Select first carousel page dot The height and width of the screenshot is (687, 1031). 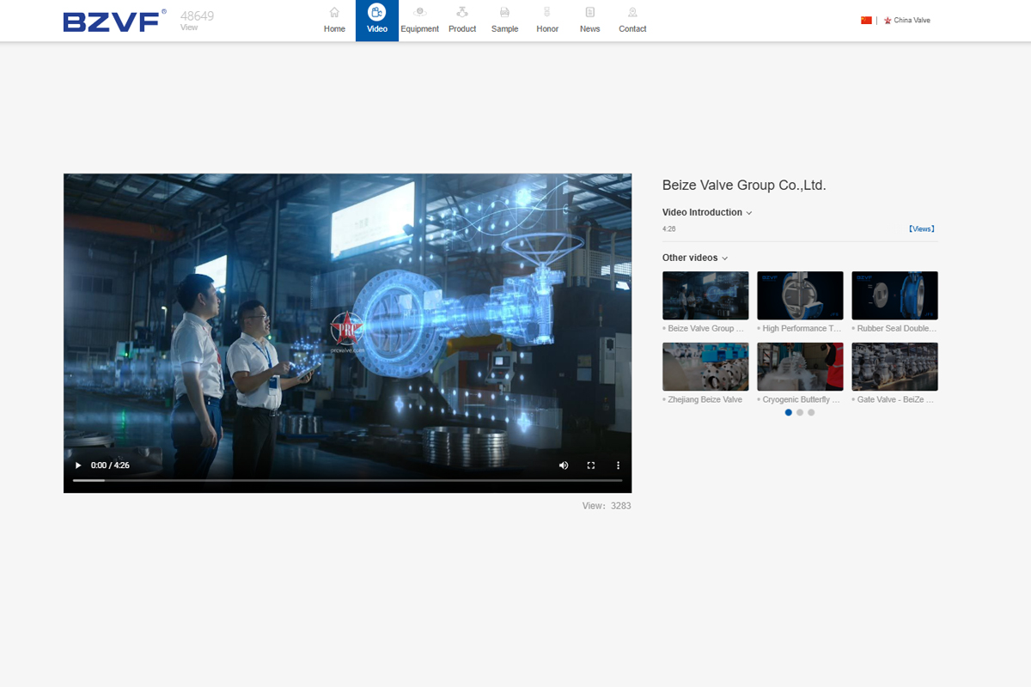789,412
